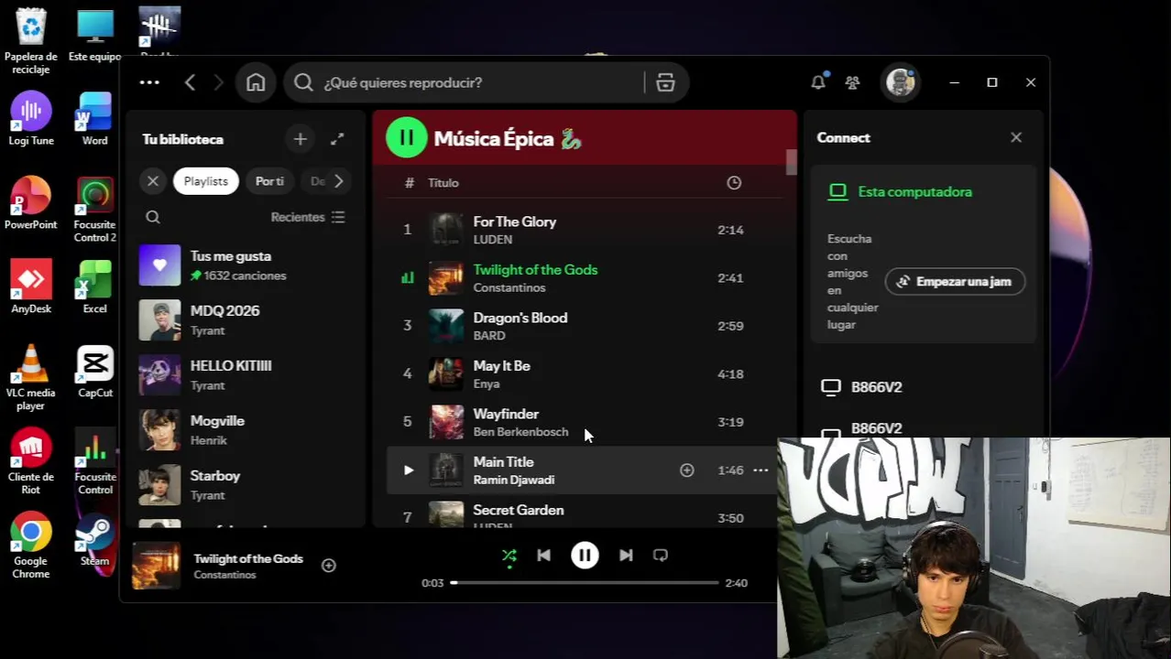Open the Google Chrome desktop shortcut
The image size is (1171, 659).
pos(31,546)
